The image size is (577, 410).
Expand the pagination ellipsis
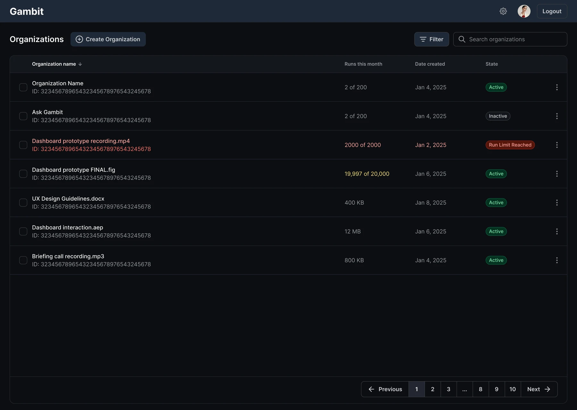[465, 389]
